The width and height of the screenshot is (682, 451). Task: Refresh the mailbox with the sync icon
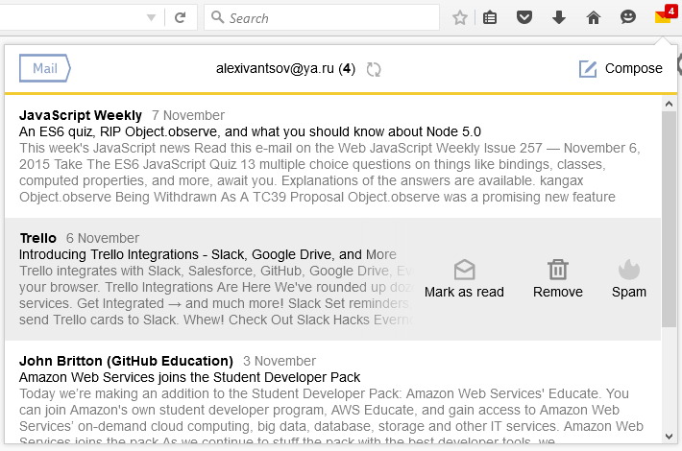[374, 69]
